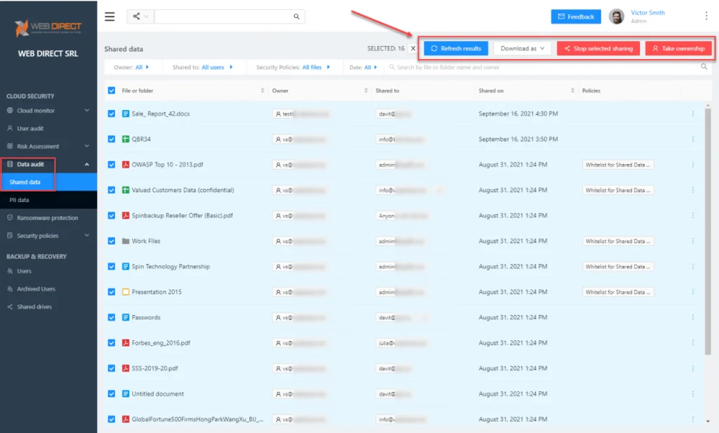Uncheck QBR34 row checkbox
Screen dimensions: 719x433
[111, 139]
